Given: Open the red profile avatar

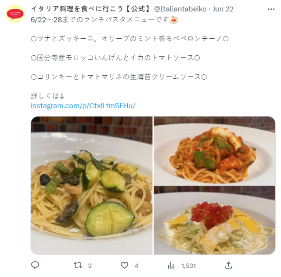Looking at the screenshot, I should coord(15,14).
